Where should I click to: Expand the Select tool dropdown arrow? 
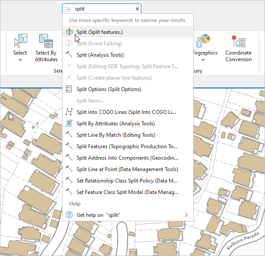[x=20, y=60]
